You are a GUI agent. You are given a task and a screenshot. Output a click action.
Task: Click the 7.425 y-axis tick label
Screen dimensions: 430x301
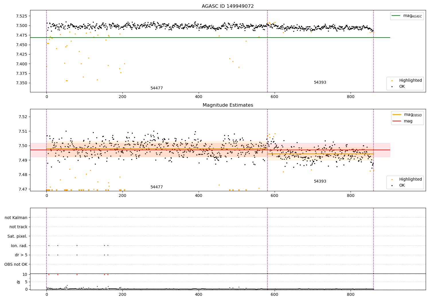click(22, 54)
